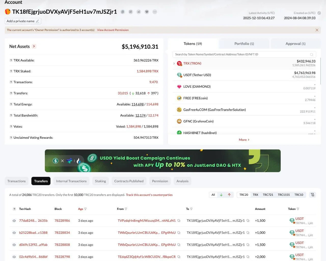
Task: Click Track this account's counterparties link
Action: [x=149, y=195]
